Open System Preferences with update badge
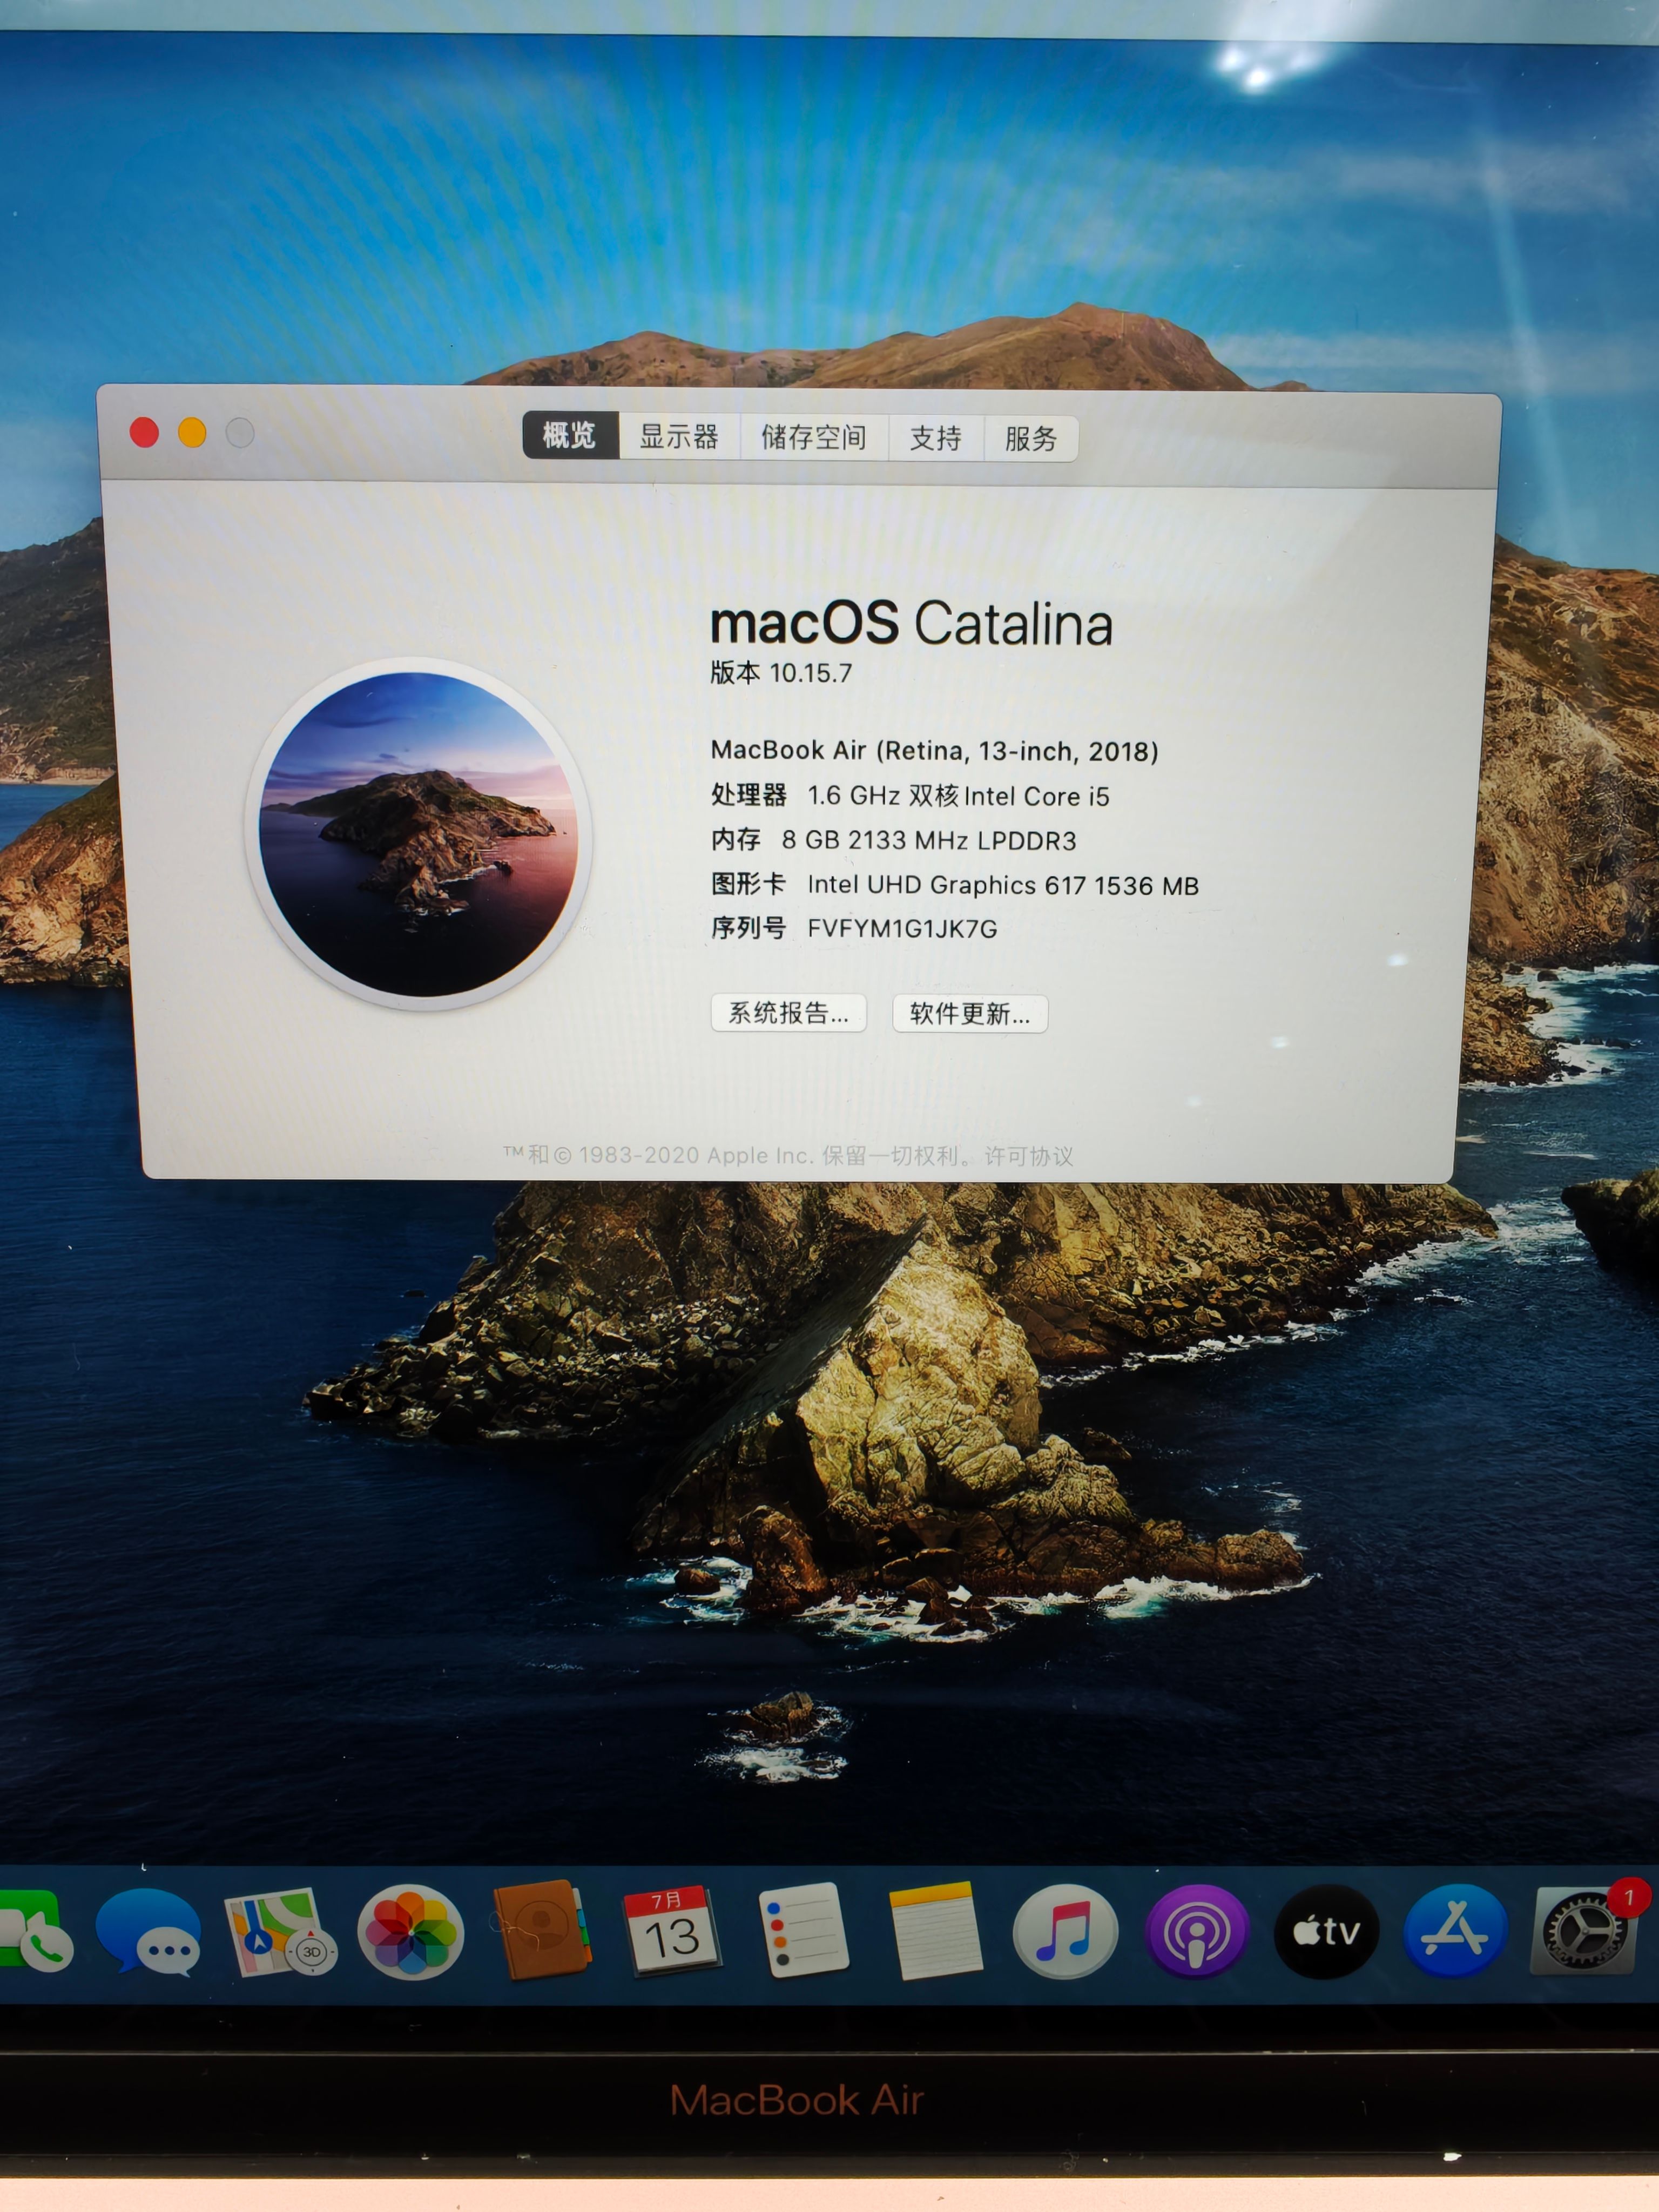 click(x=1585, y=1930)
